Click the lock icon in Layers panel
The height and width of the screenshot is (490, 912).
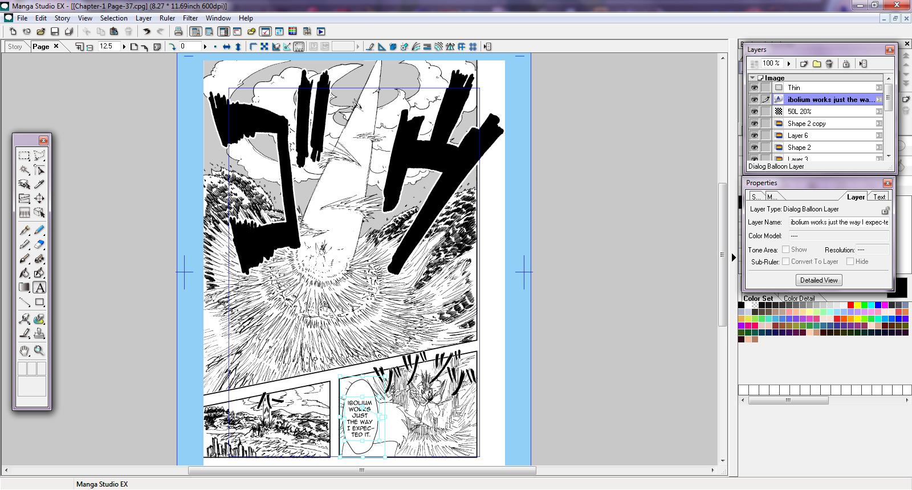click(x=846, y=64)
